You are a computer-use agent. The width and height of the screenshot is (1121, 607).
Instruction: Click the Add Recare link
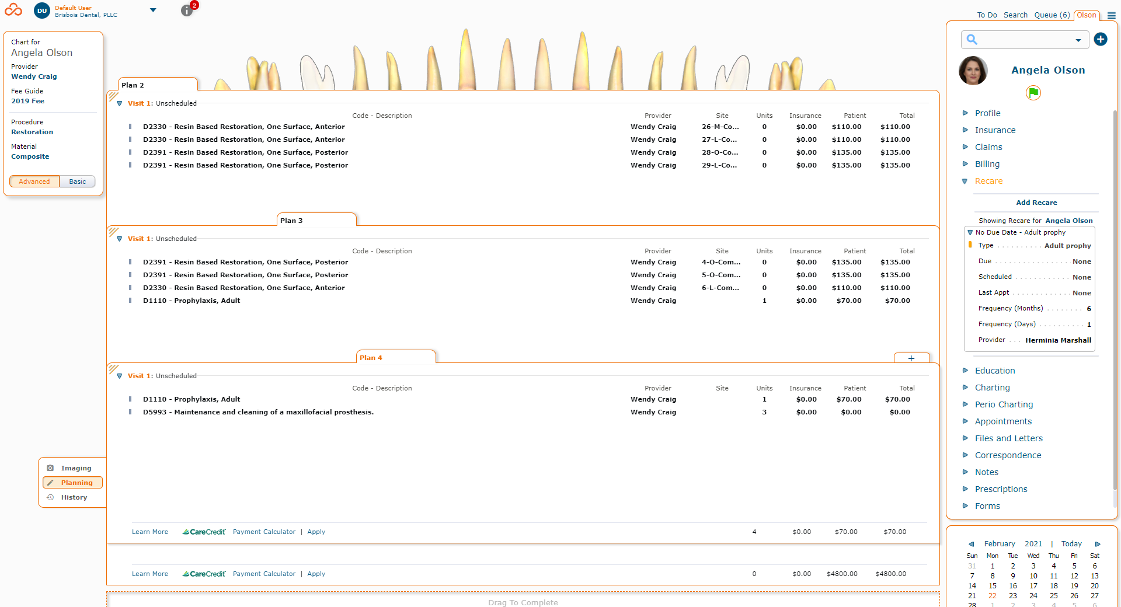[1036, 203]
